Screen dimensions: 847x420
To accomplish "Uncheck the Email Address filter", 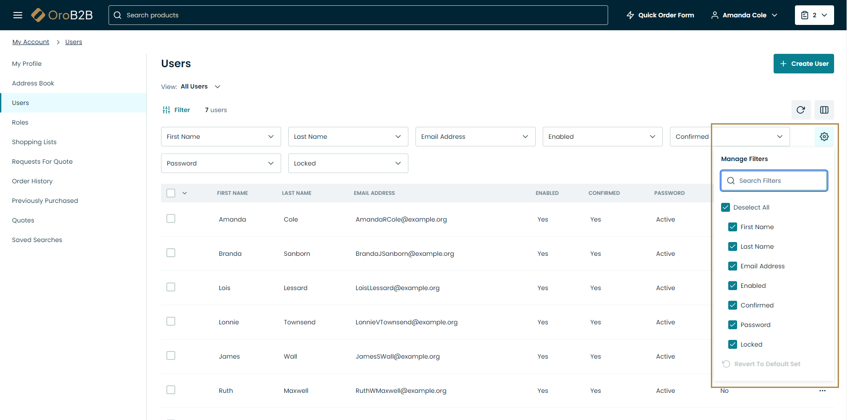I will (733, 266).
